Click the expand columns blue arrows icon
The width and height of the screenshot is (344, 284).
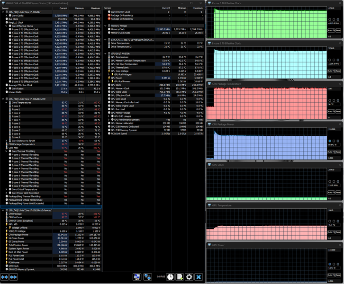[x=5, y=277]
